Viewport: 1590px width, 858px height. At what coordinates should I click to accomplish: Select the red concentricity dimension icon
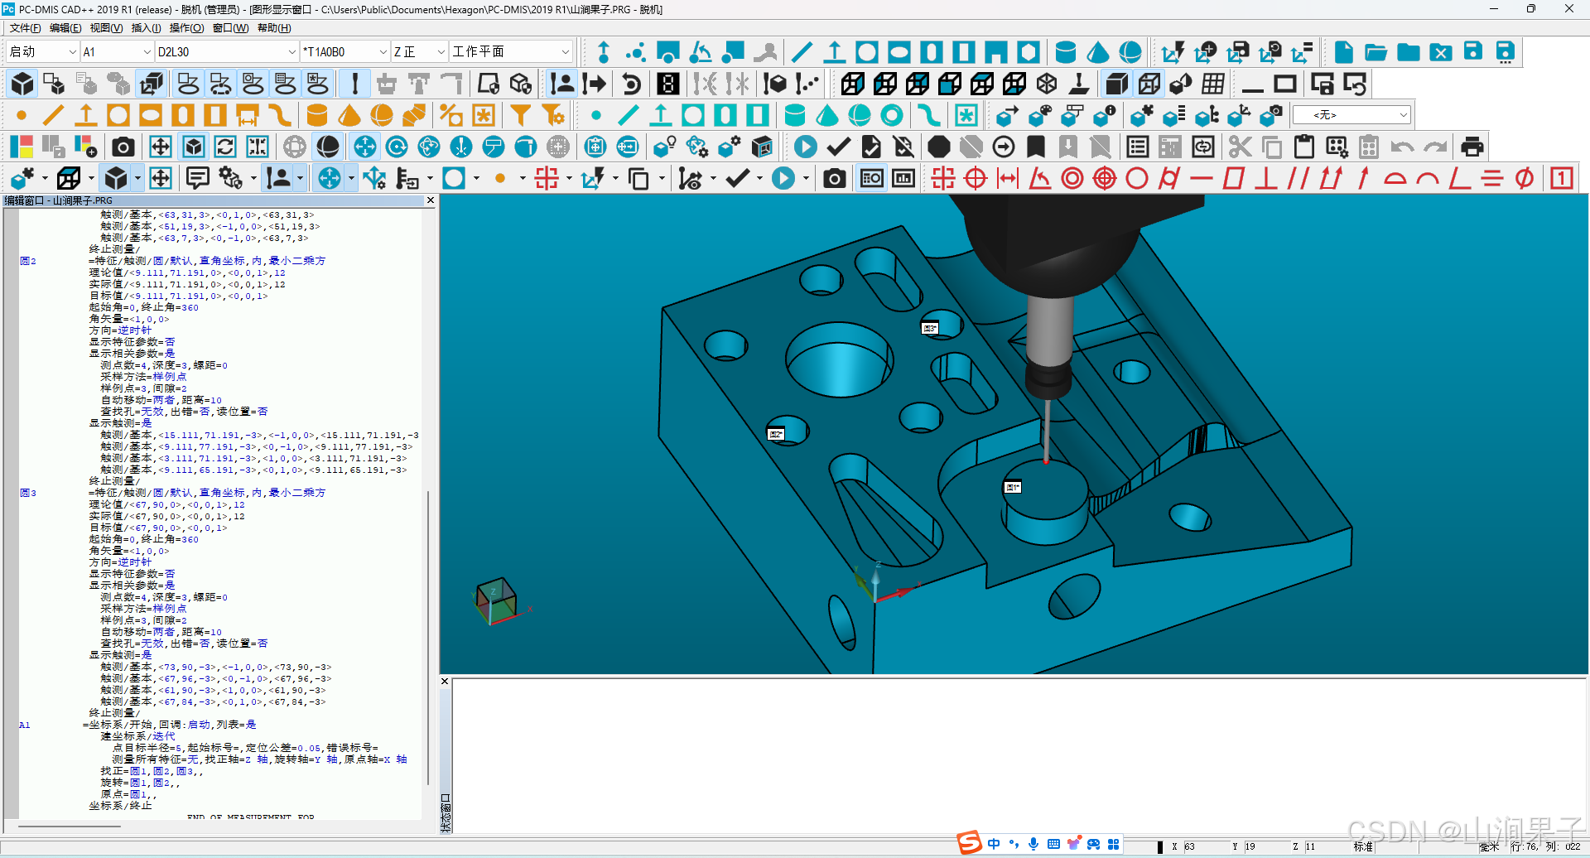tap(1072, 178)
